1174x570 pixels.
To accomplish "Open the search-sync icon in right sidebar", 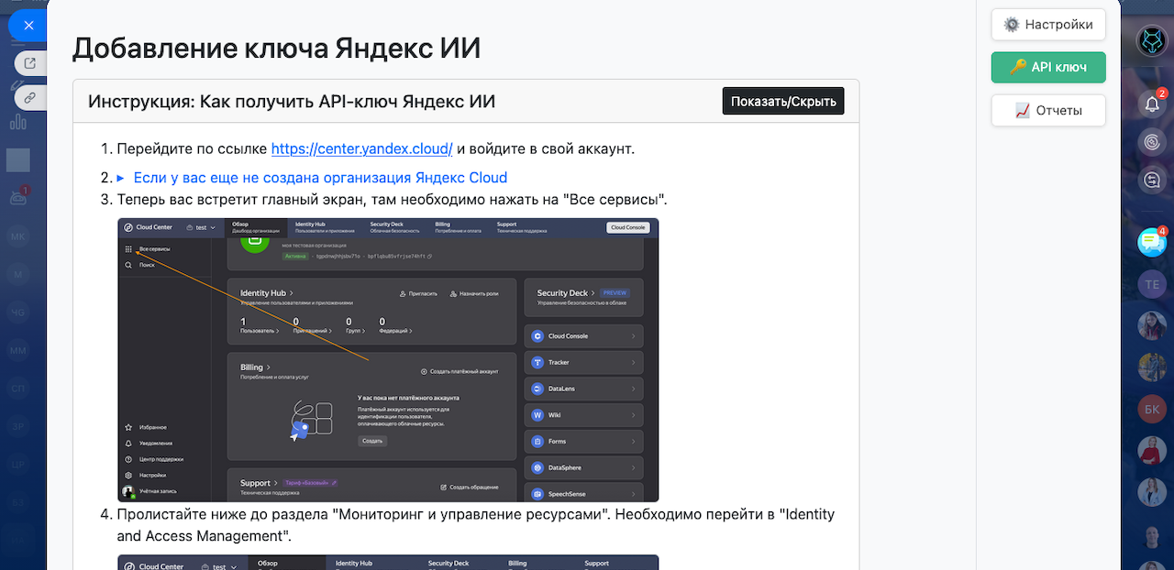I will [x=1153, y=181].
